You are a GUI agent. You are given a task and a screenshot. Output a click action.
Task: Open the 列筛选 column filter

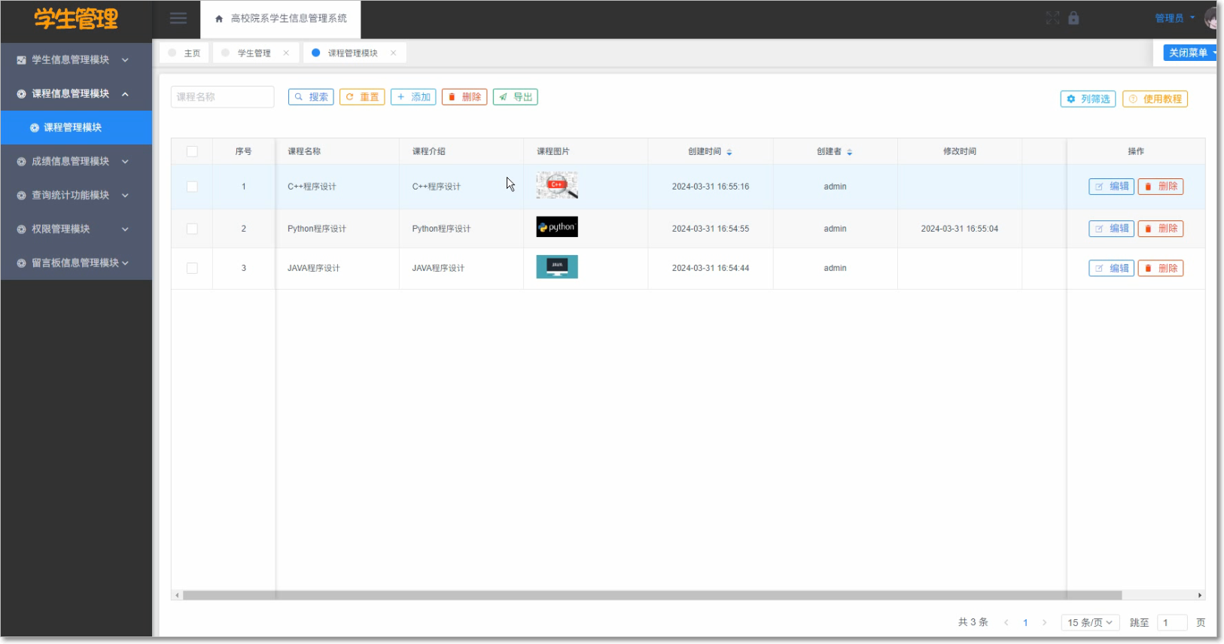coord(1088,99)
